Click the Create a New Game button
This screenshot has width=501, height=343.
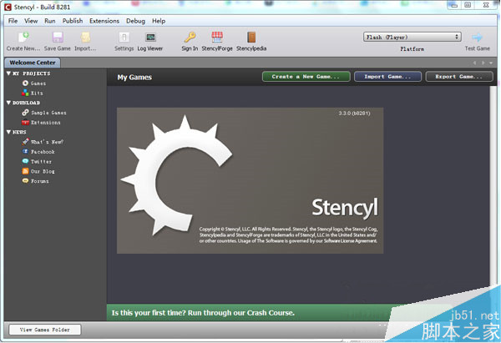(x=306, y=77)
